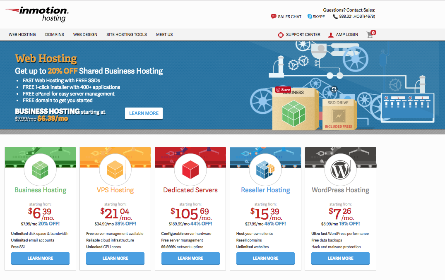This screenshot has height=280, width=445.
Task: Click the Support Center lifebuoy icon
Action: (x=281, y=35)
